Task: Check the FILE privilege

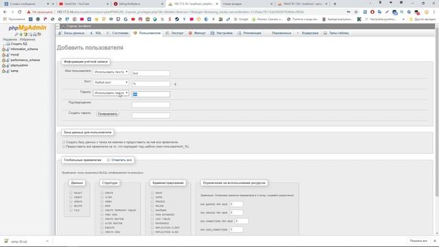Action: click(x=71, y=210)
